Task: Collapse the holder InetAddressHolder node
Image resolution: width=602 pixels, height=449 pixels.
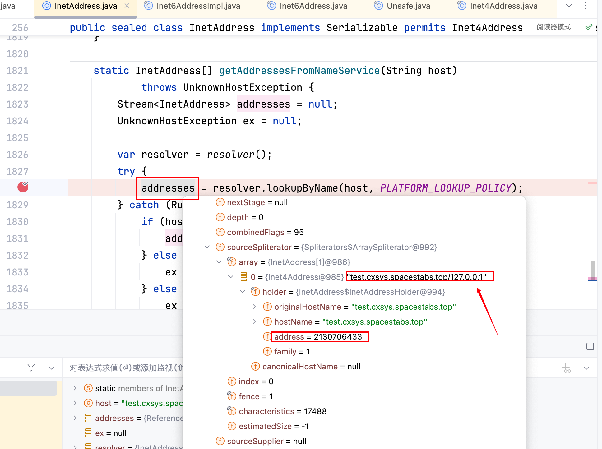Action: (x=243, y=292)
